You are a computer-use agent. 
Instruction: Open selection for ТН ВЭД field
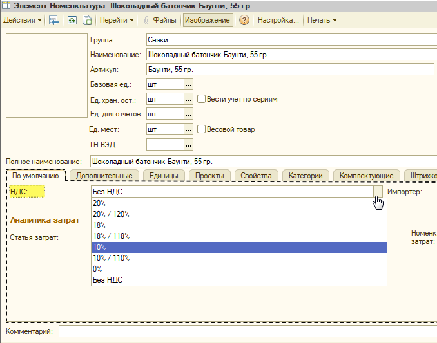pyautogui.click(x=189, y=145)
